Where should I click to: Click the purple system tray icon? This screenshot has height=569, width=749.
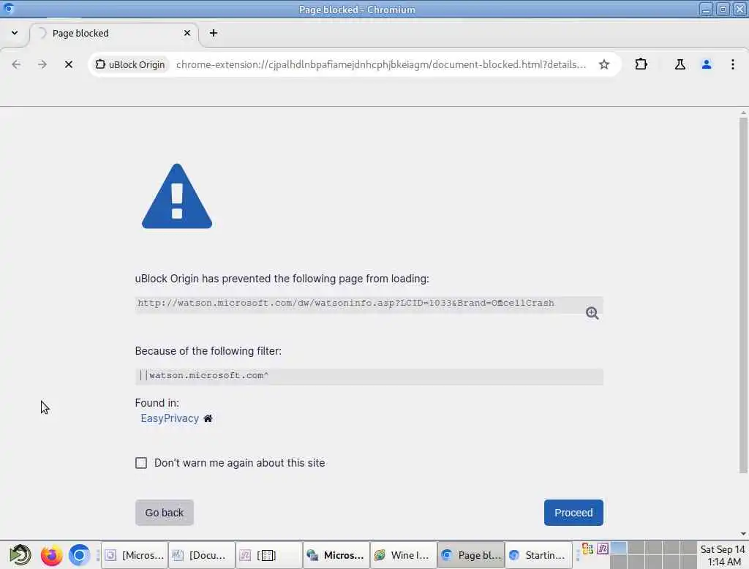pos(603,549)
